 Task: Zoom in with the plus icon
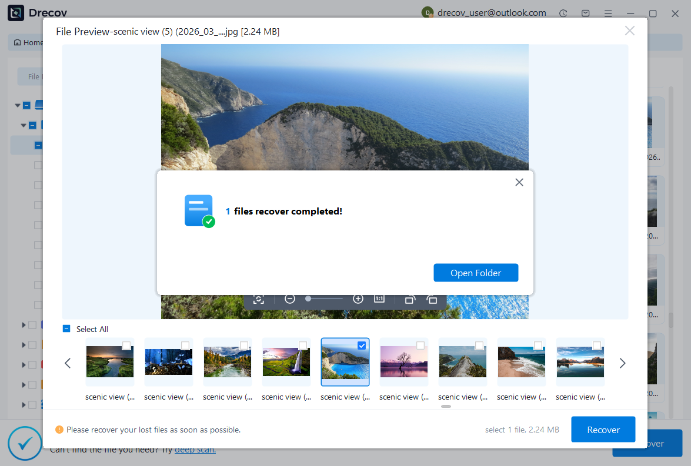(358, 299)
